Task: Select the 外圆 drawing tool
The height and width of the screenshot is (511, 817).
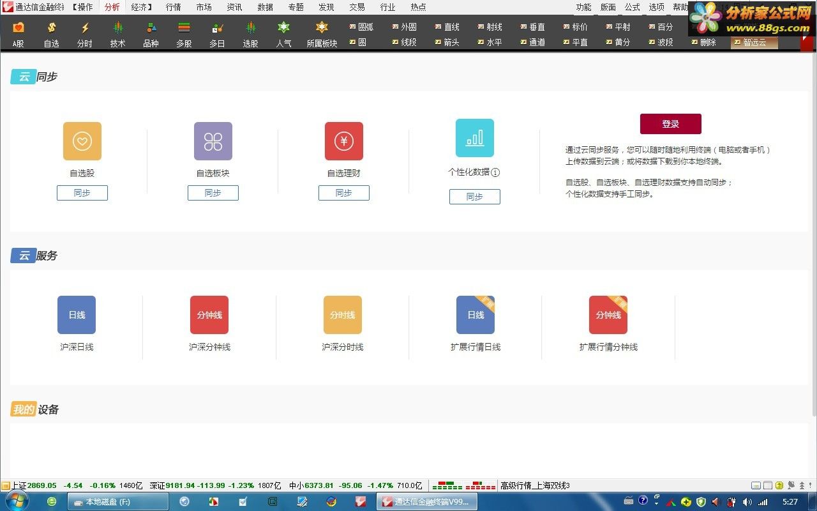Action: pos(404,27)
